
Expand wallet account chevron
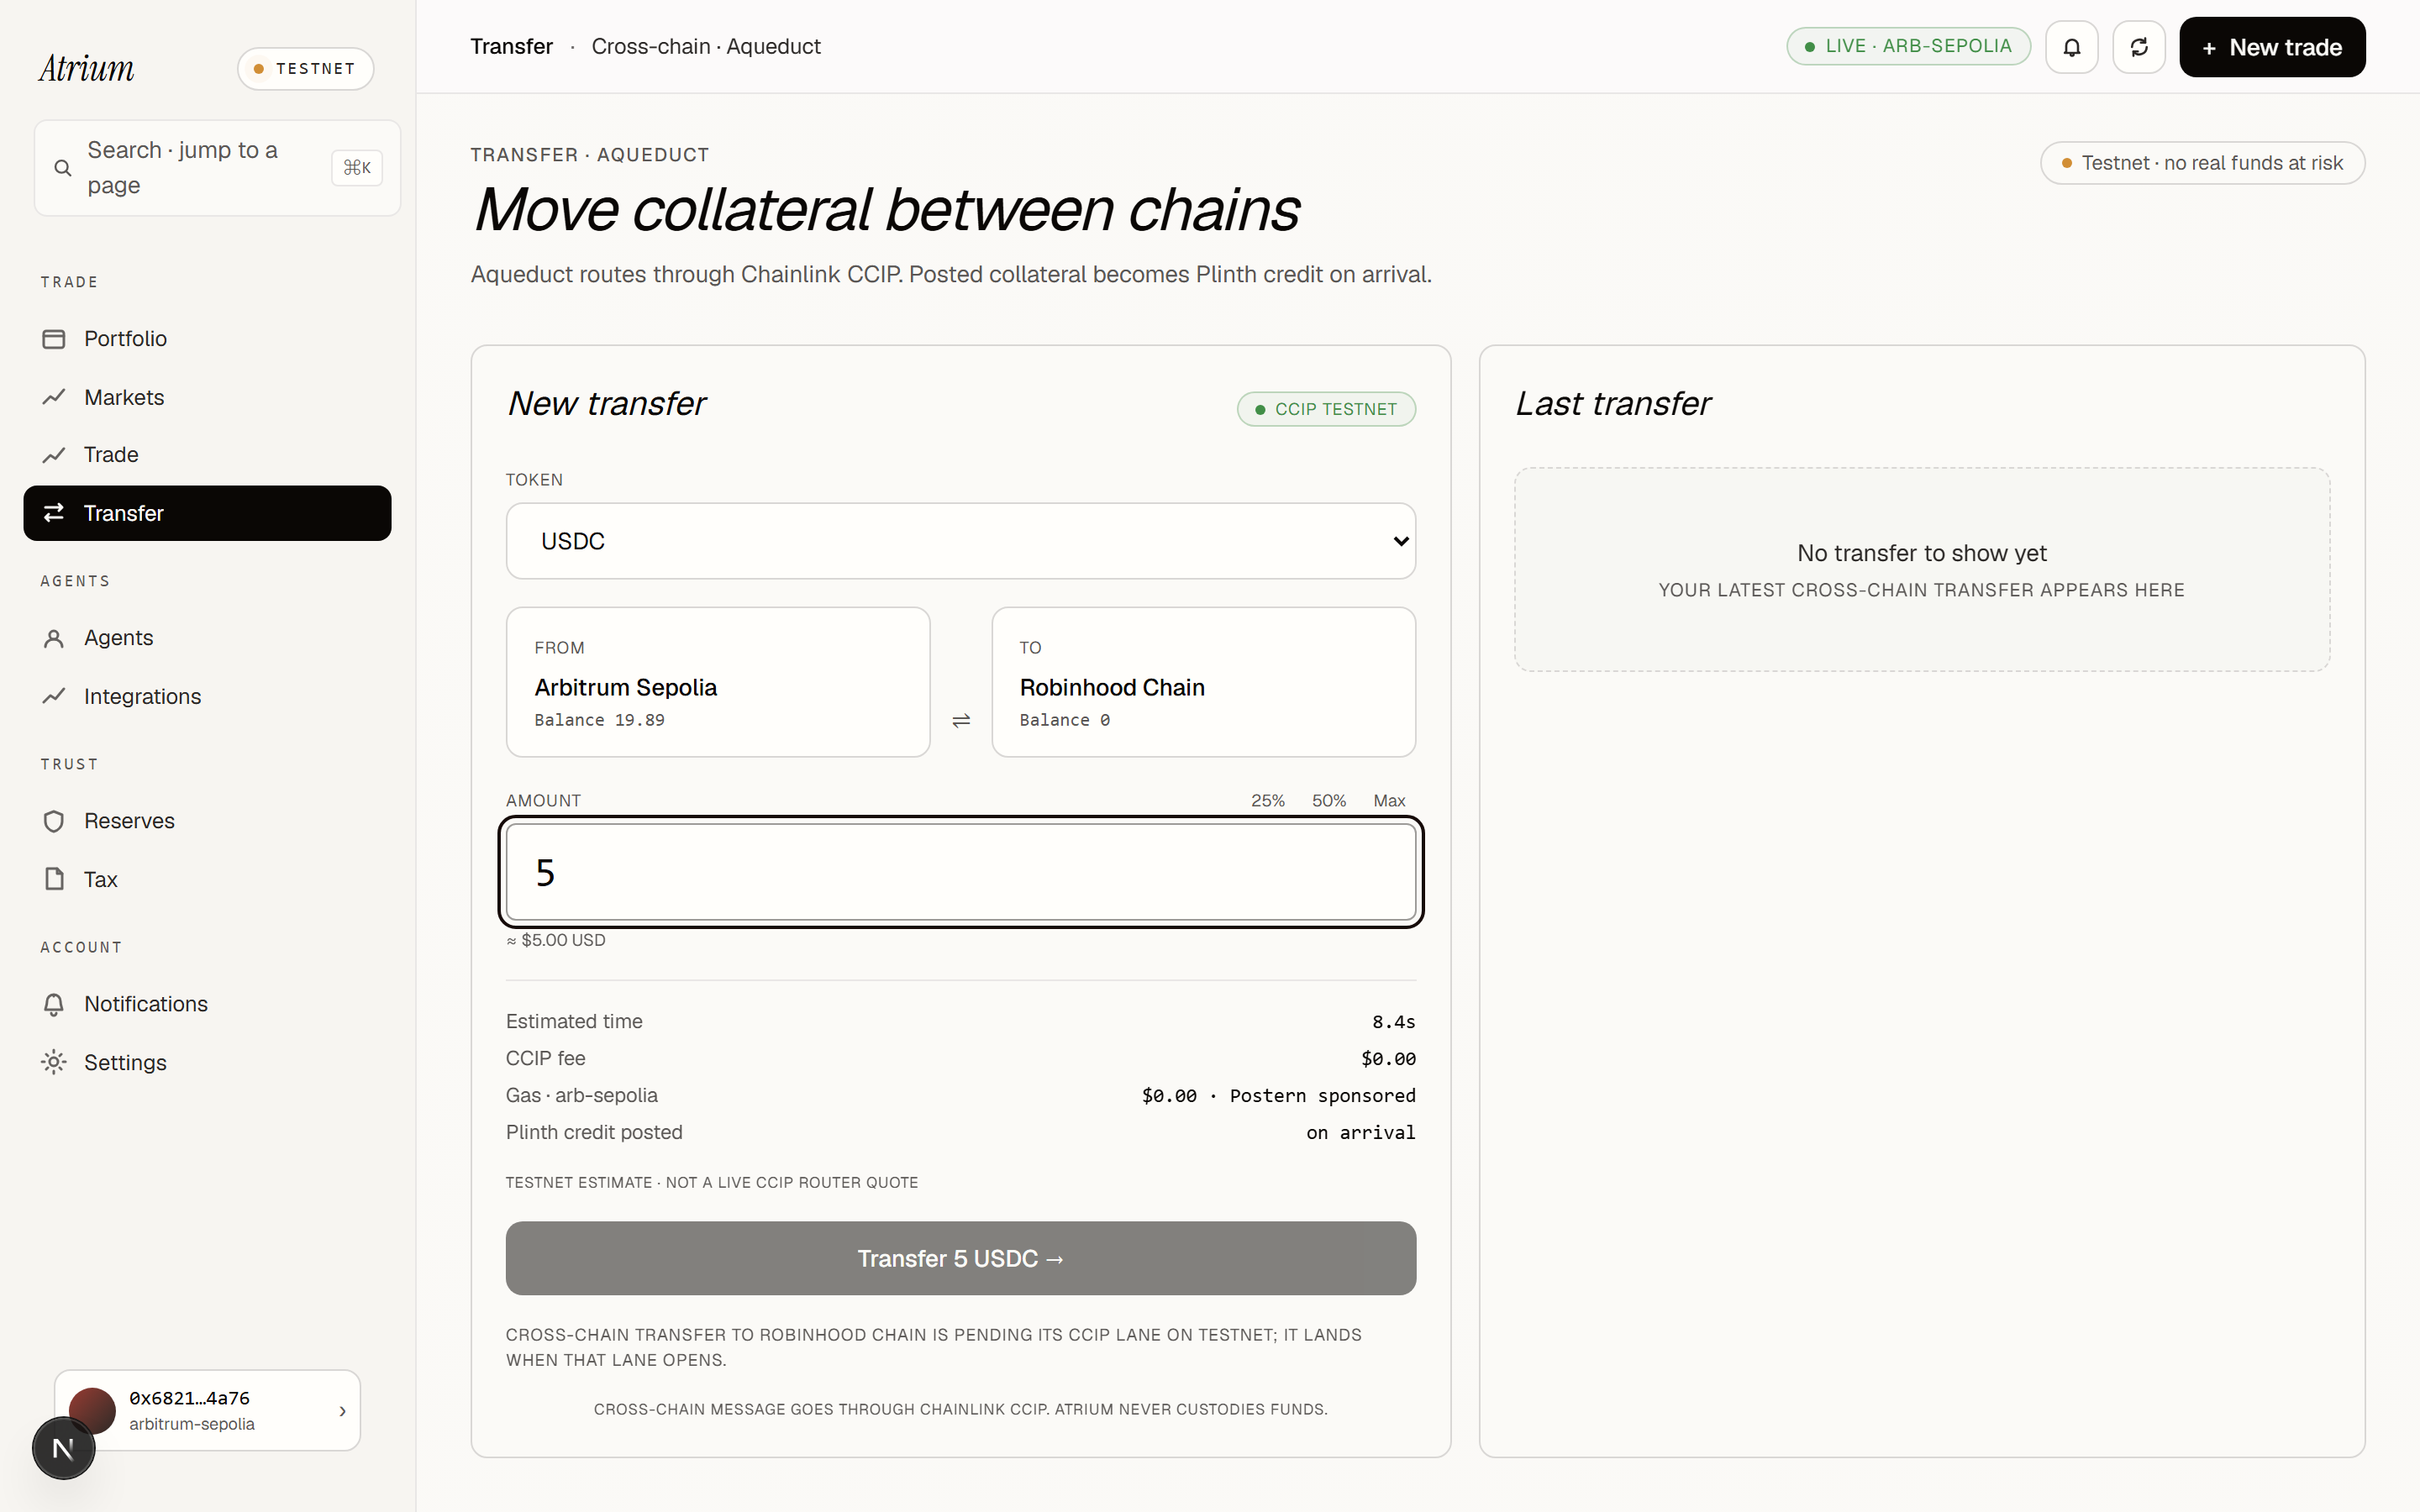pyautogui.click(x=342, y=1411)
